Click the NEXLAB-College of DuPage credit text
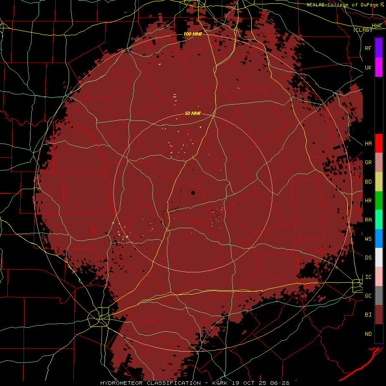The width and height of the screenshot is (386, 386). pos(342,5)
